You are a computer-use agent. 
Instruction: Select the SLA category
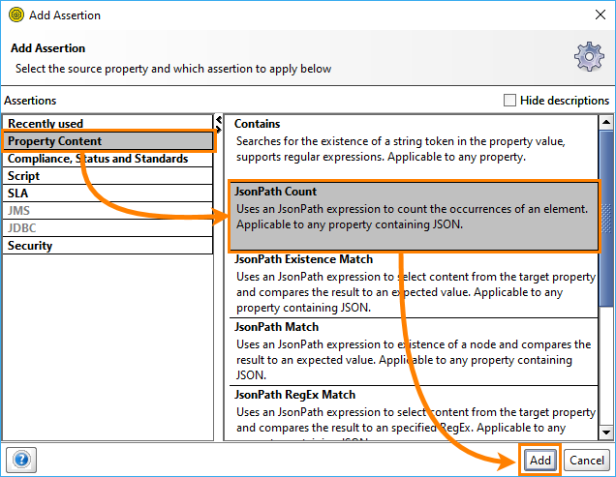pos(108,194)
